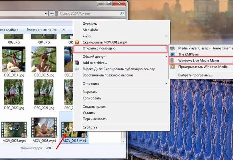The height and width of the screenshot is (160, 233).
Task: Click the Movie Maker film icon
Action: pos(172,60)
